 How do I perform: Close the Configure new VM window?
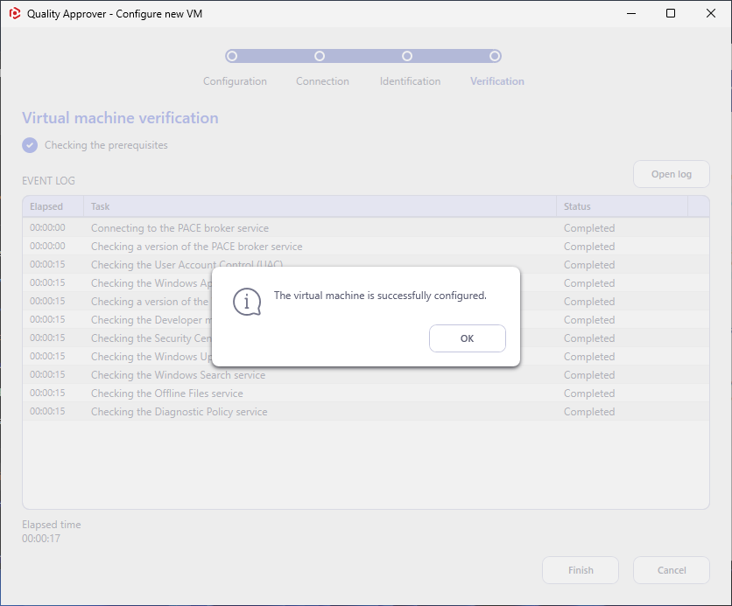(710, 13)
